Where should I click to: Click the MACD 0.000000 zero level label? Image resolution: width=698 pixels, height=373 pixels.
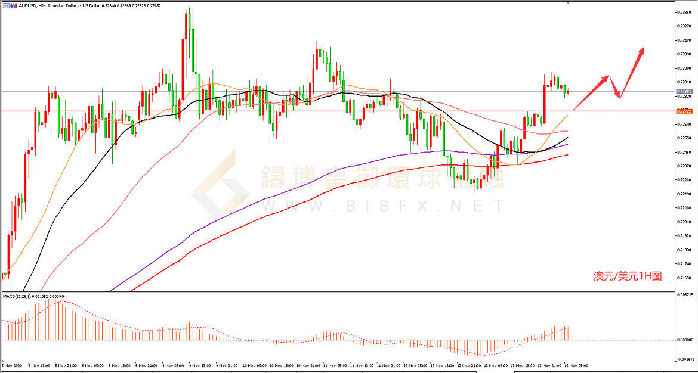point(684,340)
